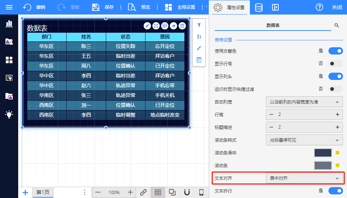The width and height of the screenshot is (347, 198).
Task: Turn off the 显示列头 toggle
Action: 335,76
